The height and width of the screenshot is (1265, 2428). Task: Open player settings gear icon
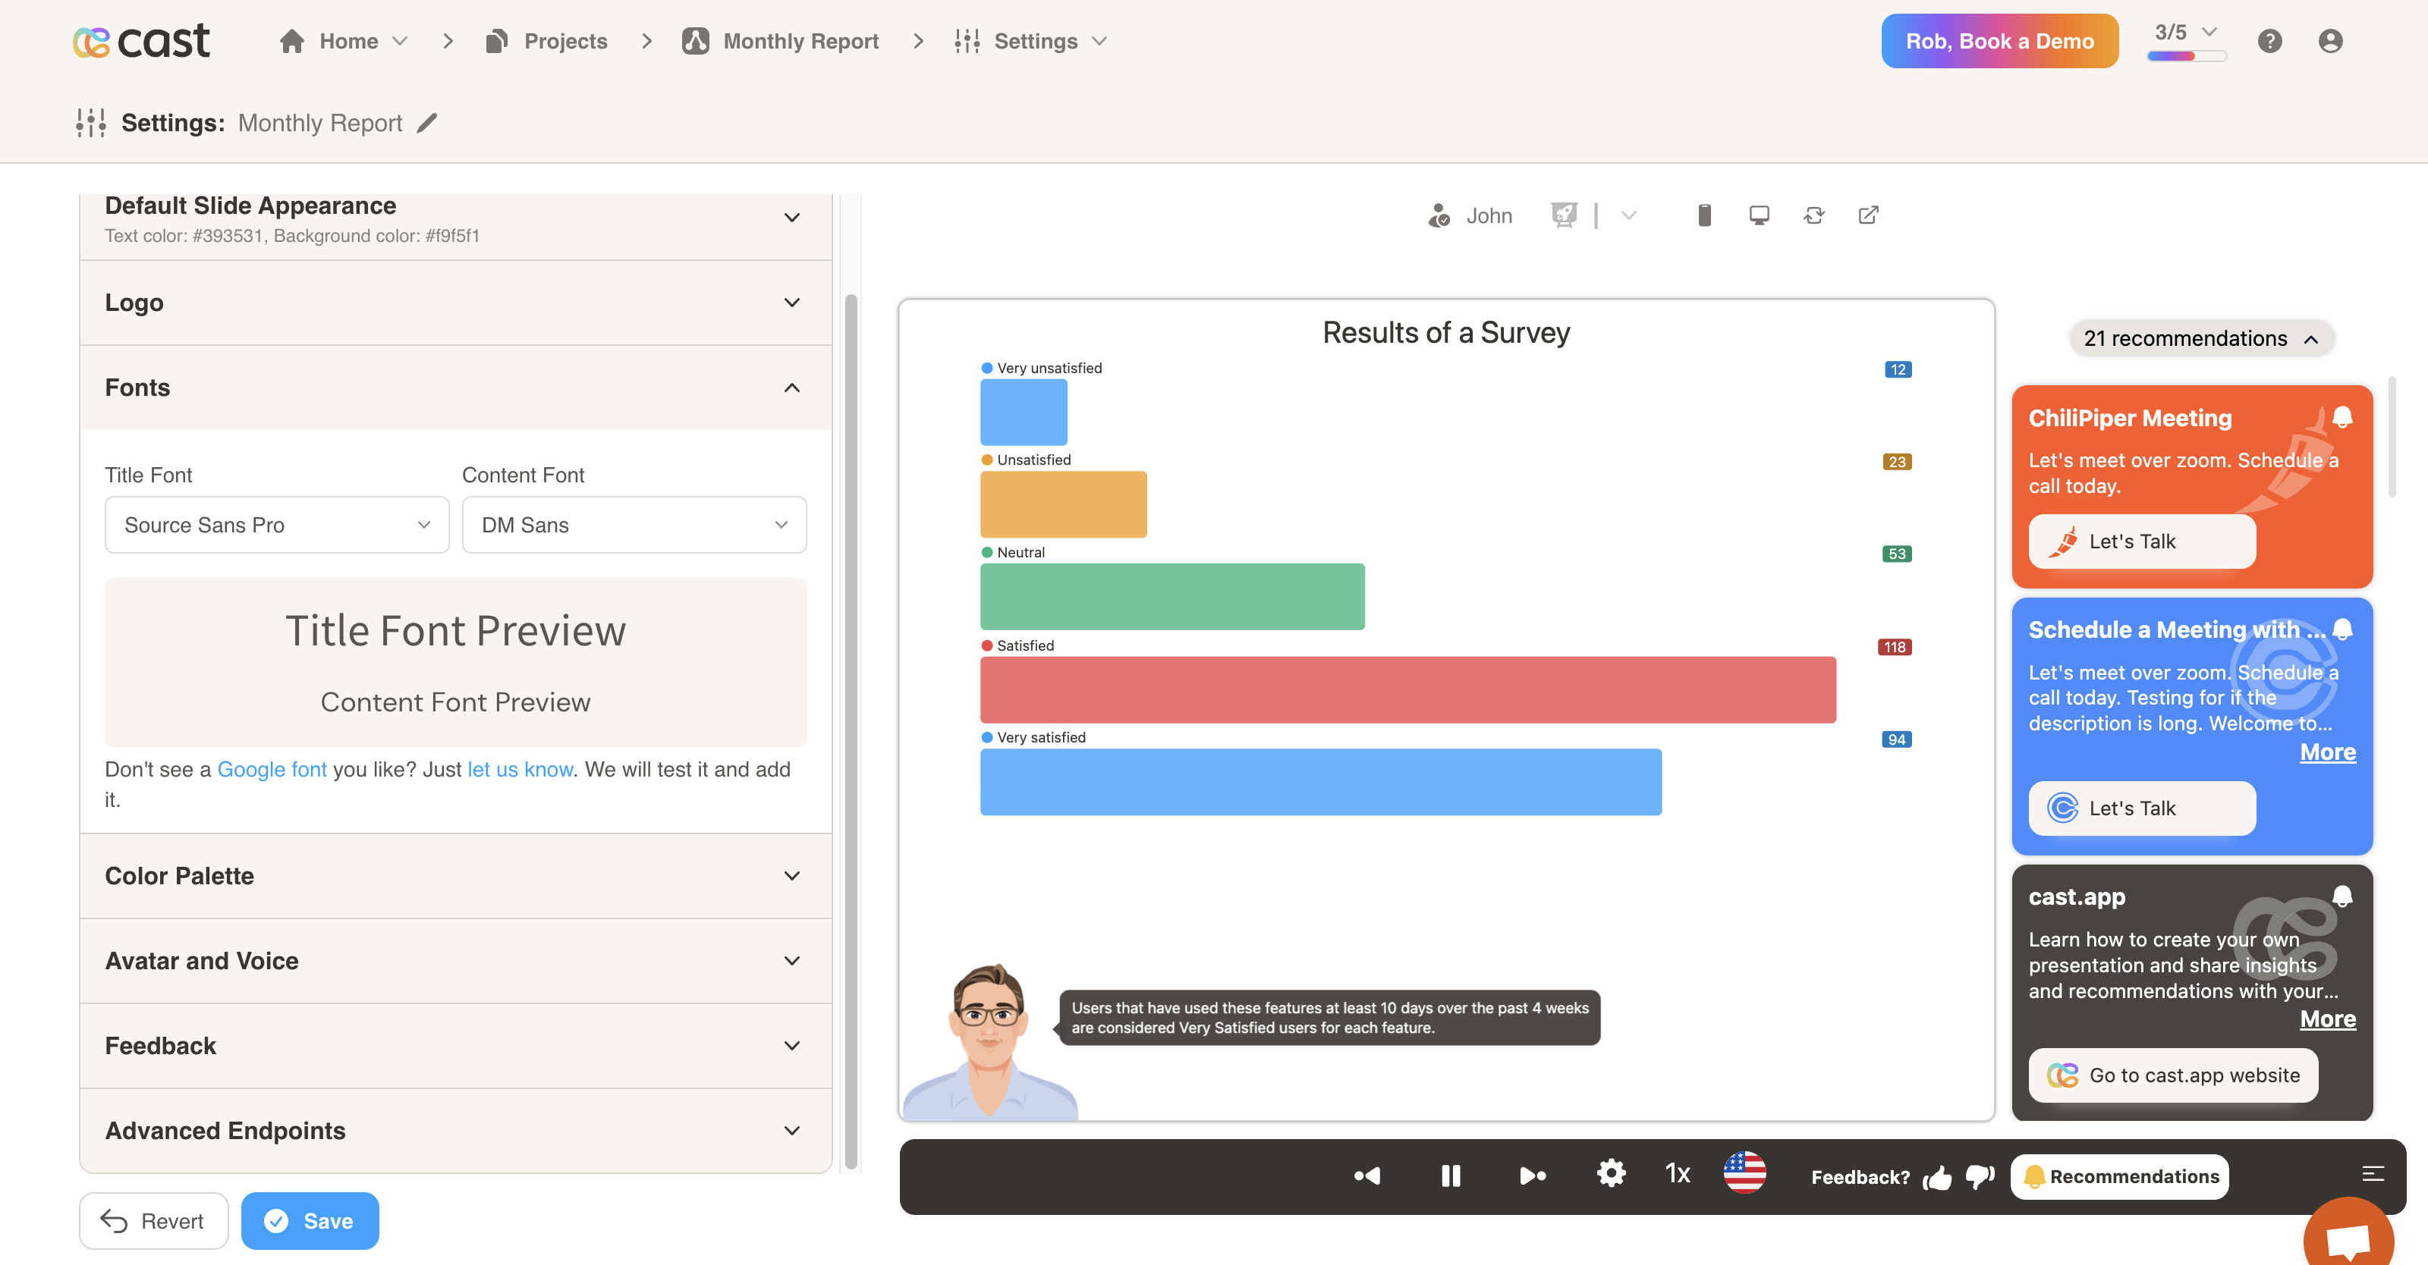pos(1611,1174)
